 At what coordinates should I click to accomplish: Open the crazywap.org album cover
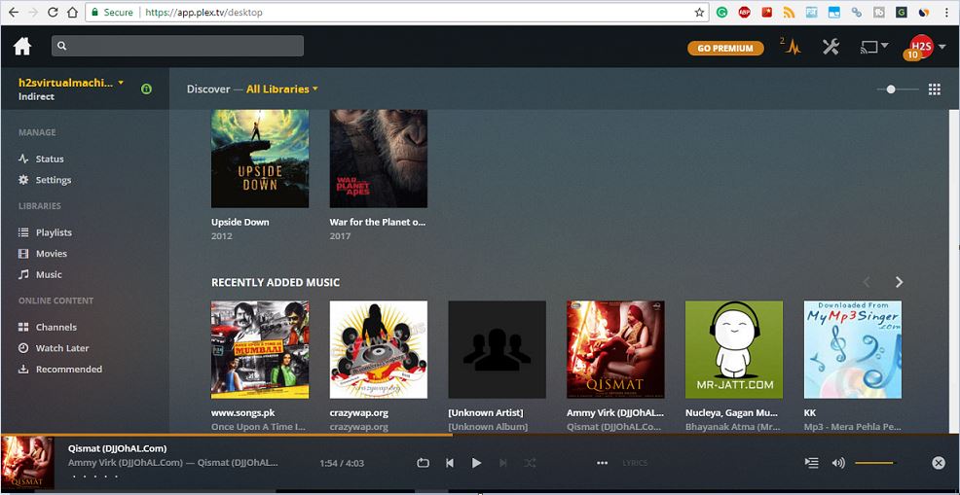click(x=379, y=349)
